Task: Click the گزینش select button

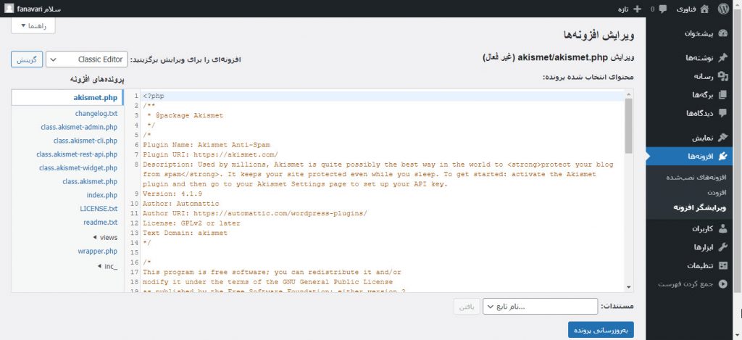Action: point(27,59)
